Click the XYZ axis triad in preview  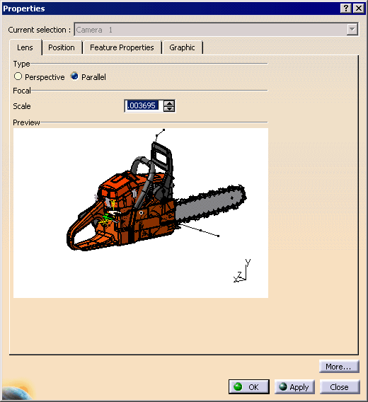pyautogui.click(x=242, y=271)
